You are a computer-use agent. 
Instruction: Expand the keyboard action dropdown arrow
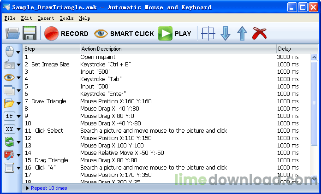(18, 65)
